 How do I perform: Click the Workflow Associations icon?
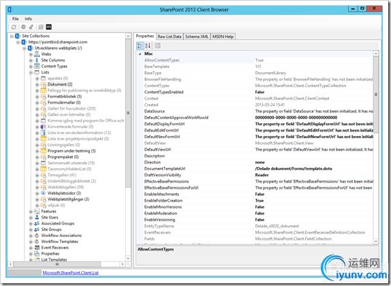click(37, 236)
